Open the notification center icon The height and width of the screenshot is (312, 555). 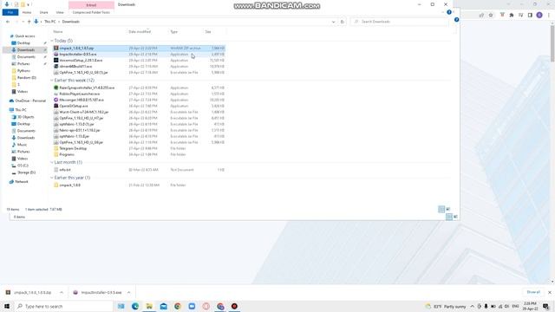pyautogui.click(x=545, y=306)
